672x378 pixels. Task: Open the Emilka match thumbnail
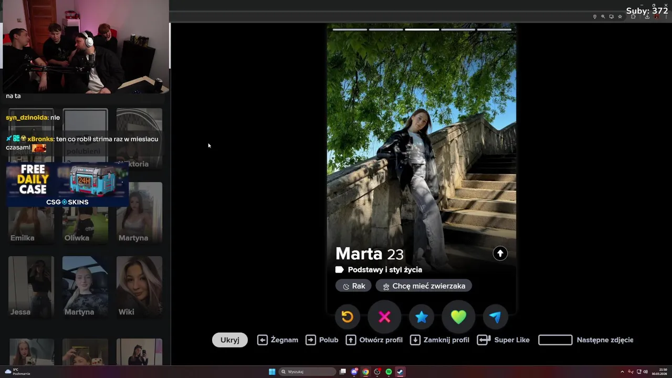click(31, 213)
